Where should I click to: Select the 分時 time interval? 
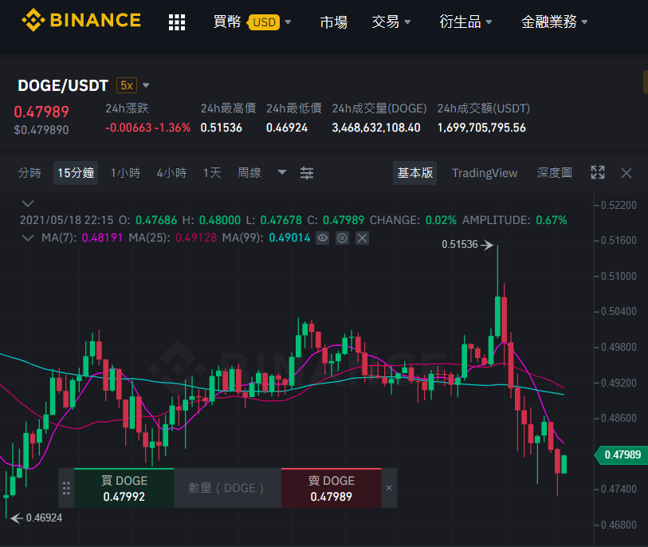coord(29,173)
